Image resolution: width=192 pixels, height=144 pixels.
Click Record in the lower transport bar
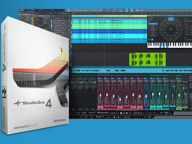tap(119, 117)
